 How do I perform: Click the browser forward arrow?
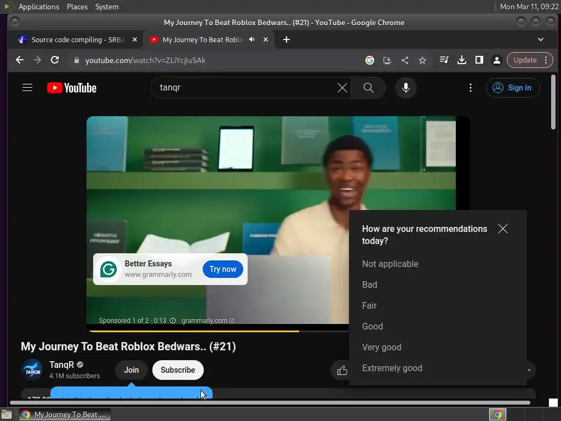37,60
